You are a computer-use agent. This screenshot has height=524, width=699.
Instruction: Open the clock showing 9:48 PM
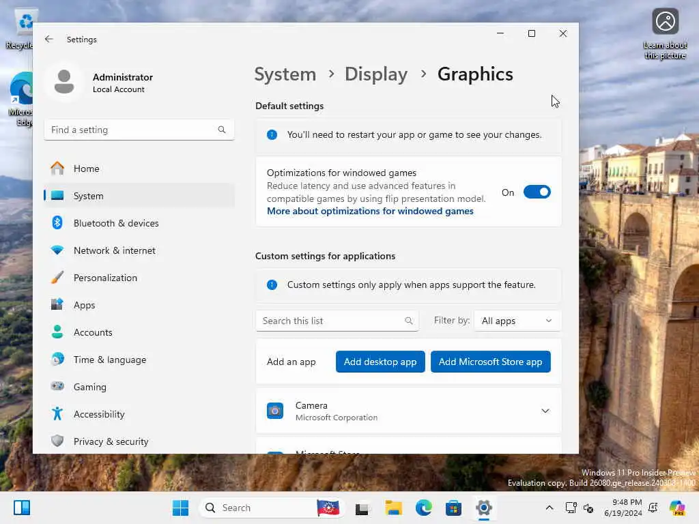pos(623,508)
